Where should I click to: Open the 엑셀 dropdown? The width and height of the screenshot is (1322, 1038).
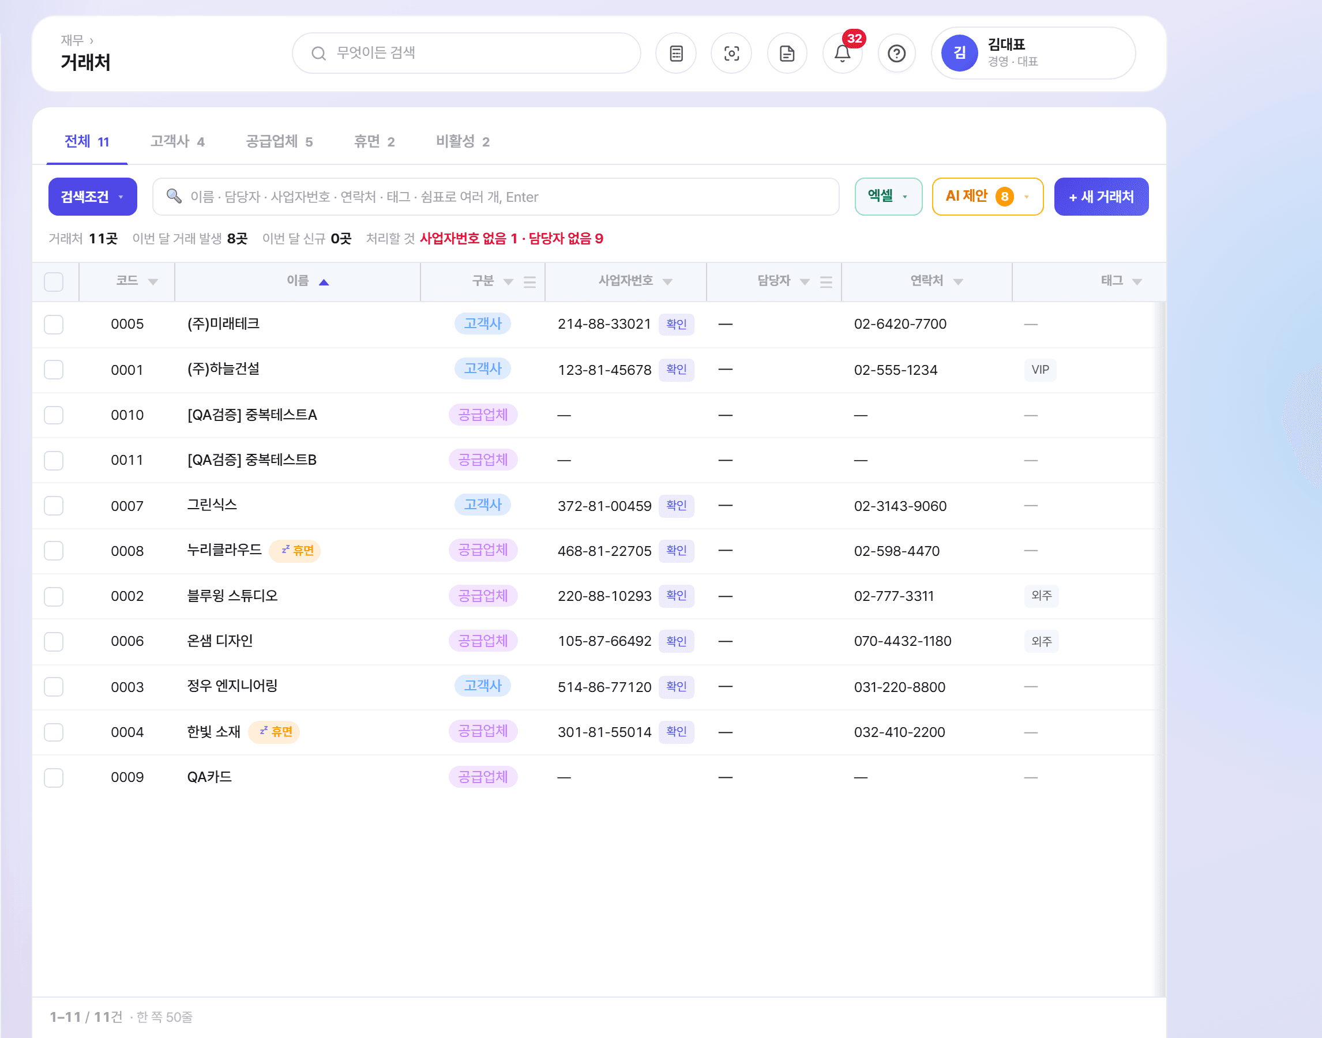[x=888, y=196]
